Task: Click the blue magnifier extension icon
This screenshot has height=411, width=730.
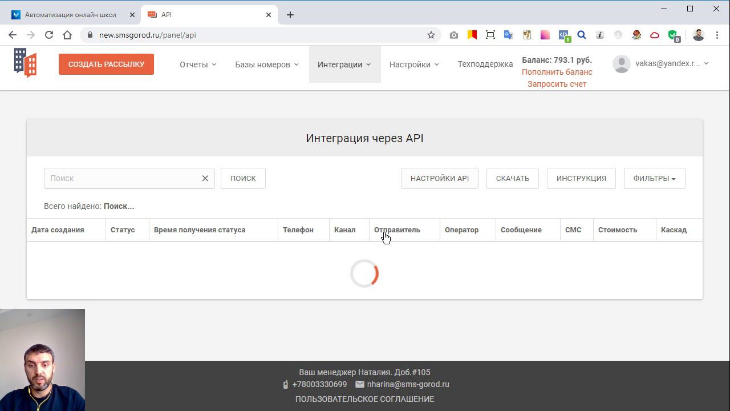Action: point(582,35)
